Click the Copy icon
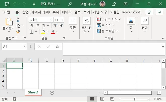 coord(18,26)
